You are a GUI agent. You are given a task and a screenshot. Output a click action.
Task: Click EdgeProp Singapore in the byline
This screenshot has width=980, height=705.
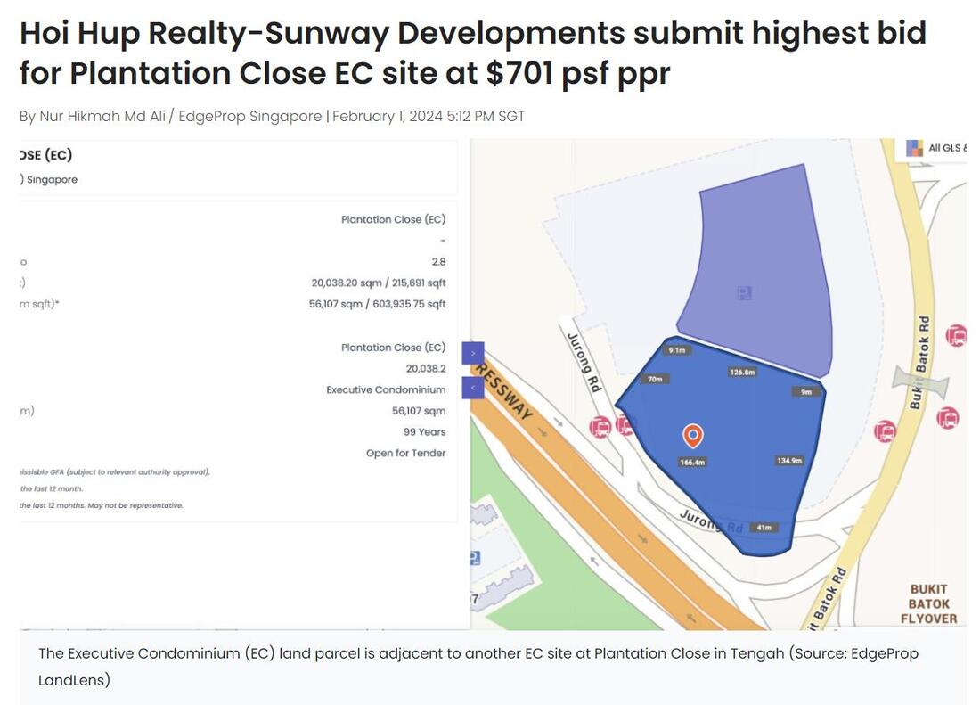pyautogui.click(x=250, y=116)
